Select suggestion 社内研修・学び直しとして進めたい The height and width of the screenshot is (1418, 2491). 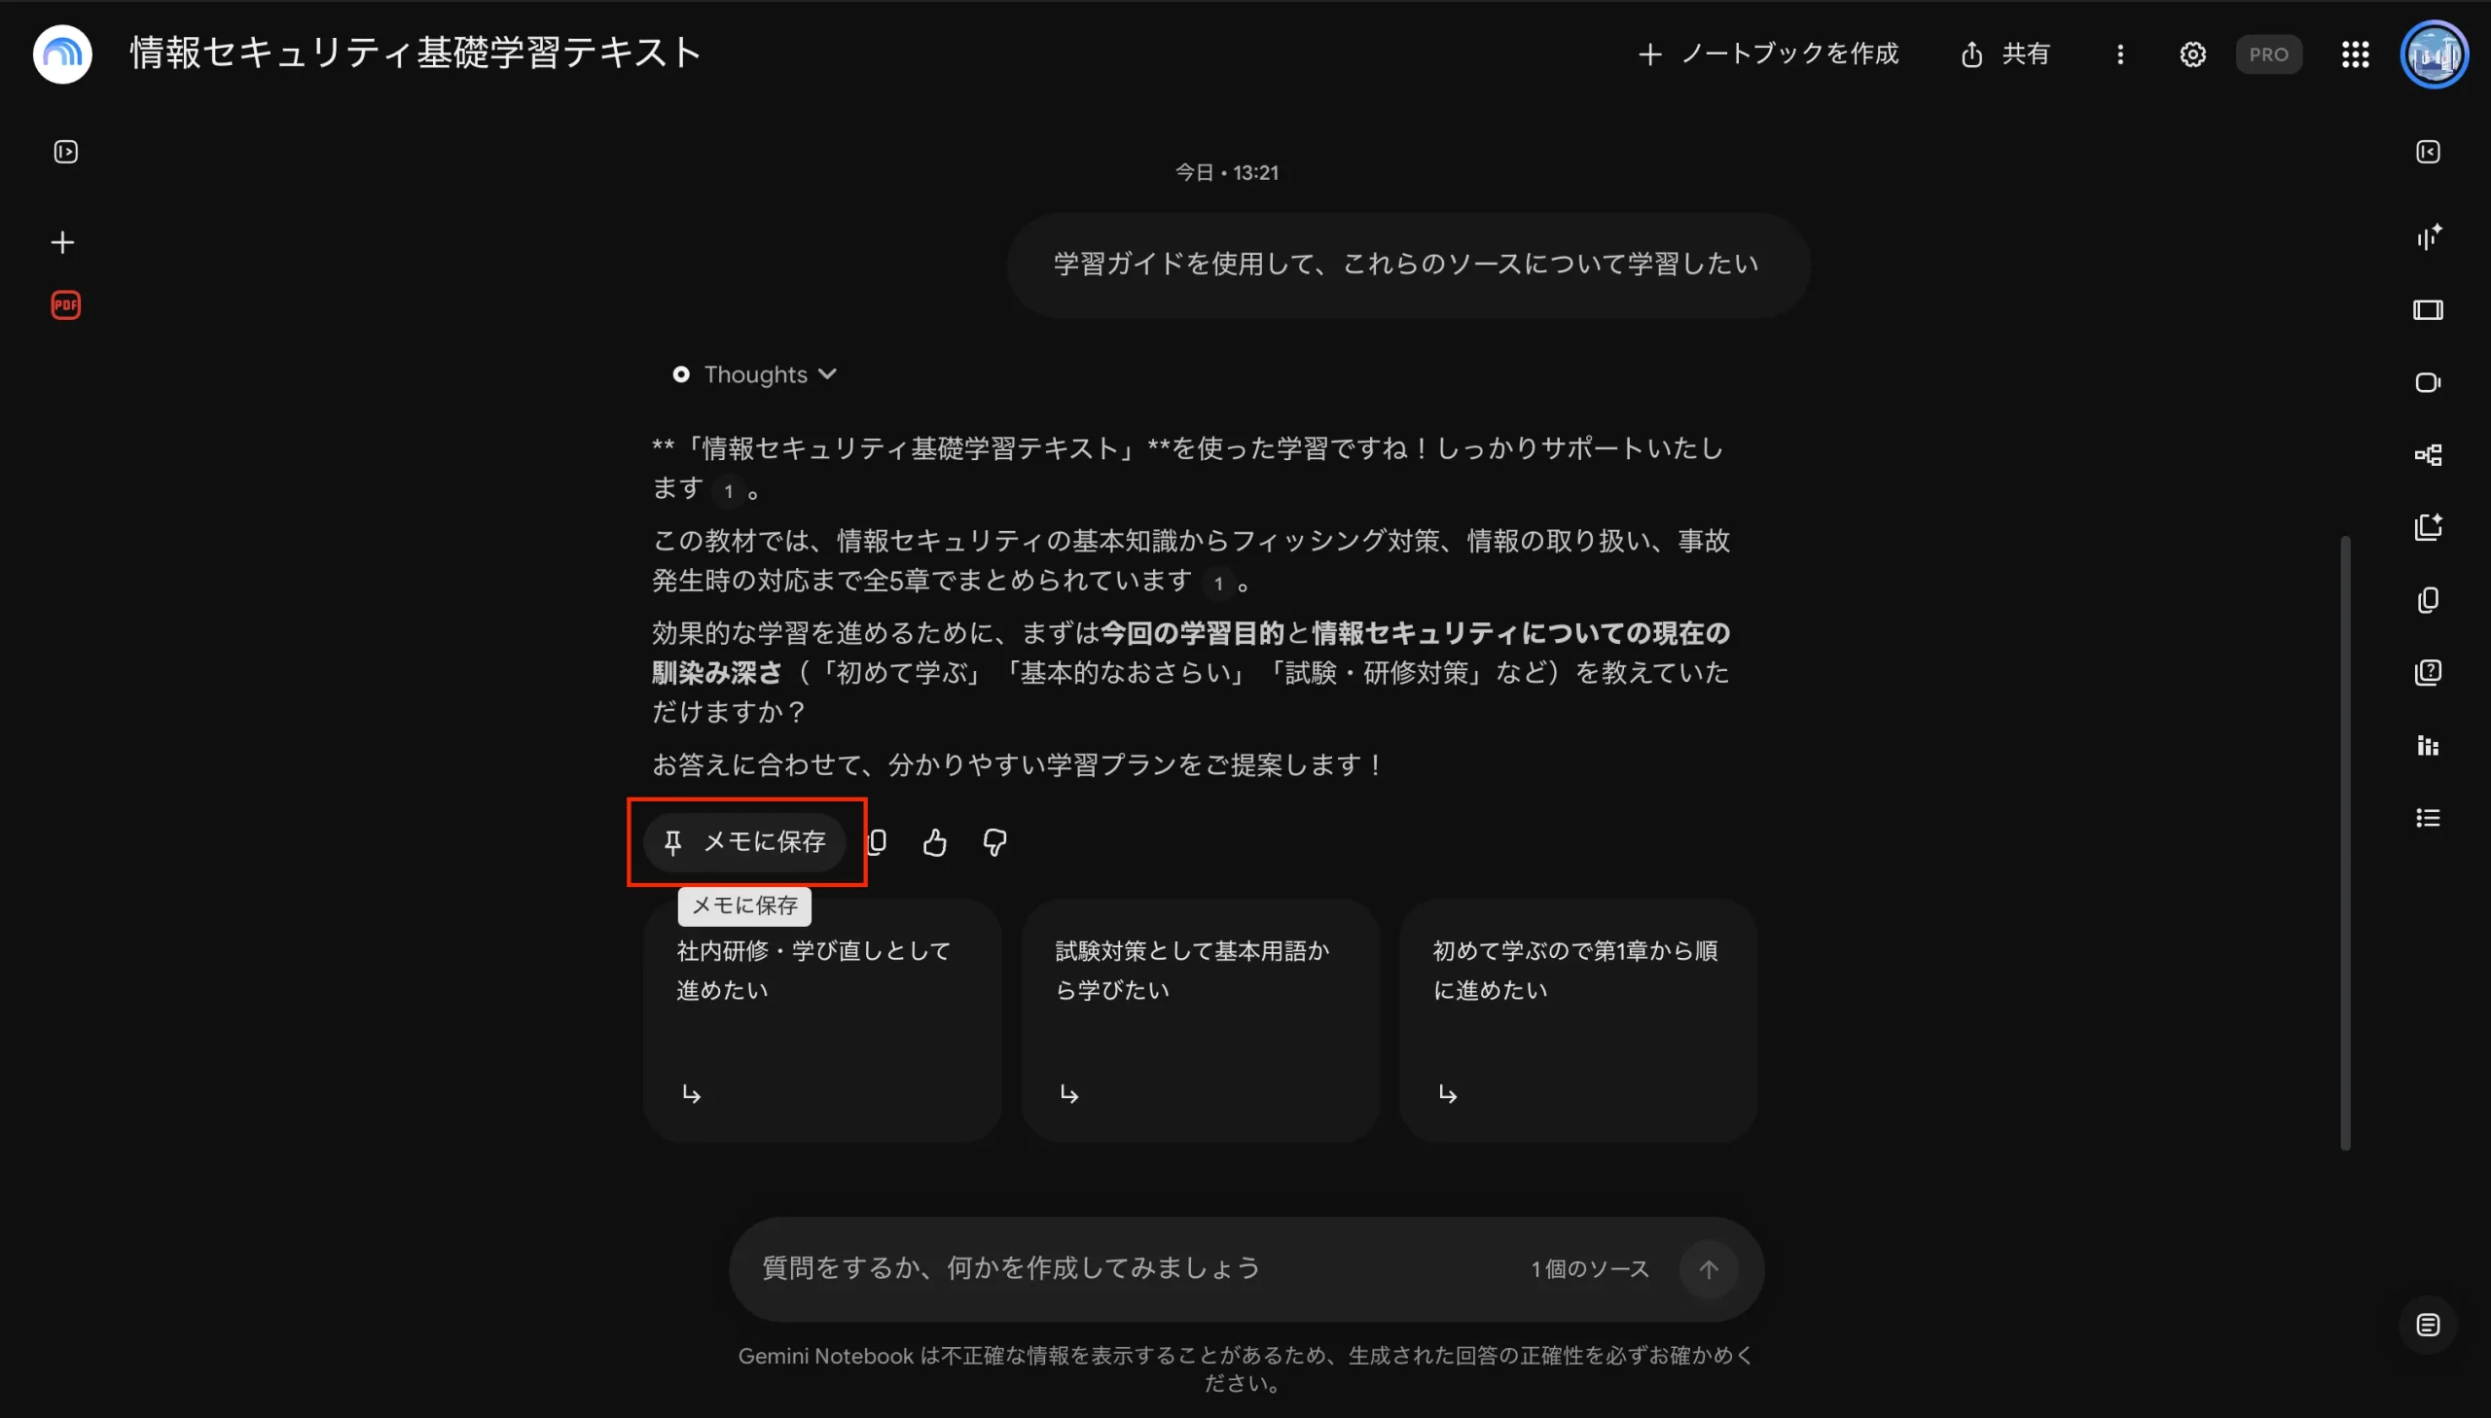pyautogui.click(x=822, y=1020)
